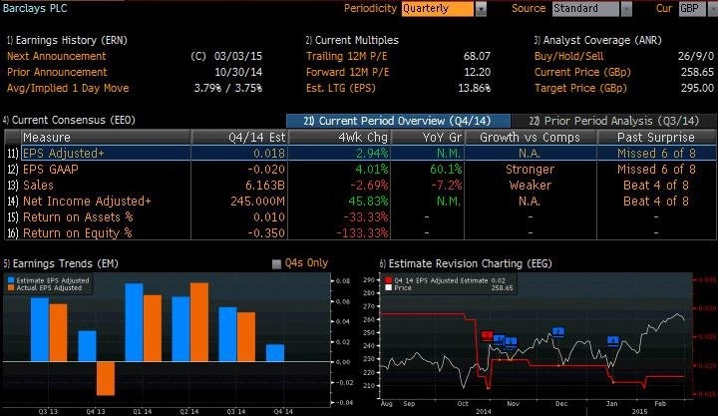Switch to Current Period Overview (Q4/14) tab

point(398,121)
